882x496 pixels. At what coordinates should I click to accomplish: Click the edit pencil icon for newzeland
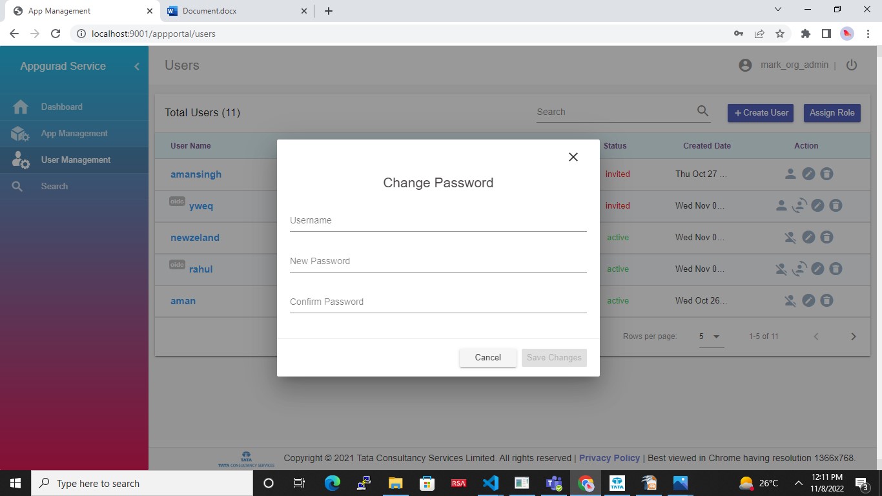click(x=808, y=237)
